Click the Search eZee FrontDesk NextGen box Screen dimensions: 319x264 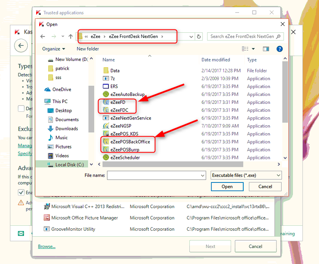coord(245,37)
